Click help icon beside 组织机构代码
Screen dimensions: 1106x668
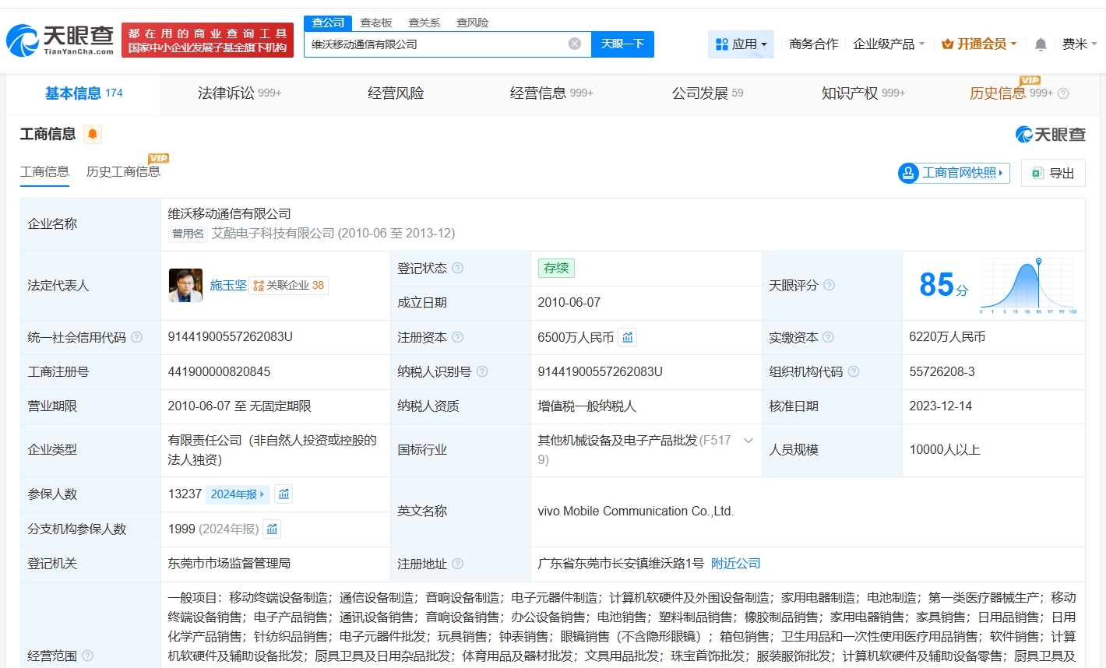click(854, 371)
